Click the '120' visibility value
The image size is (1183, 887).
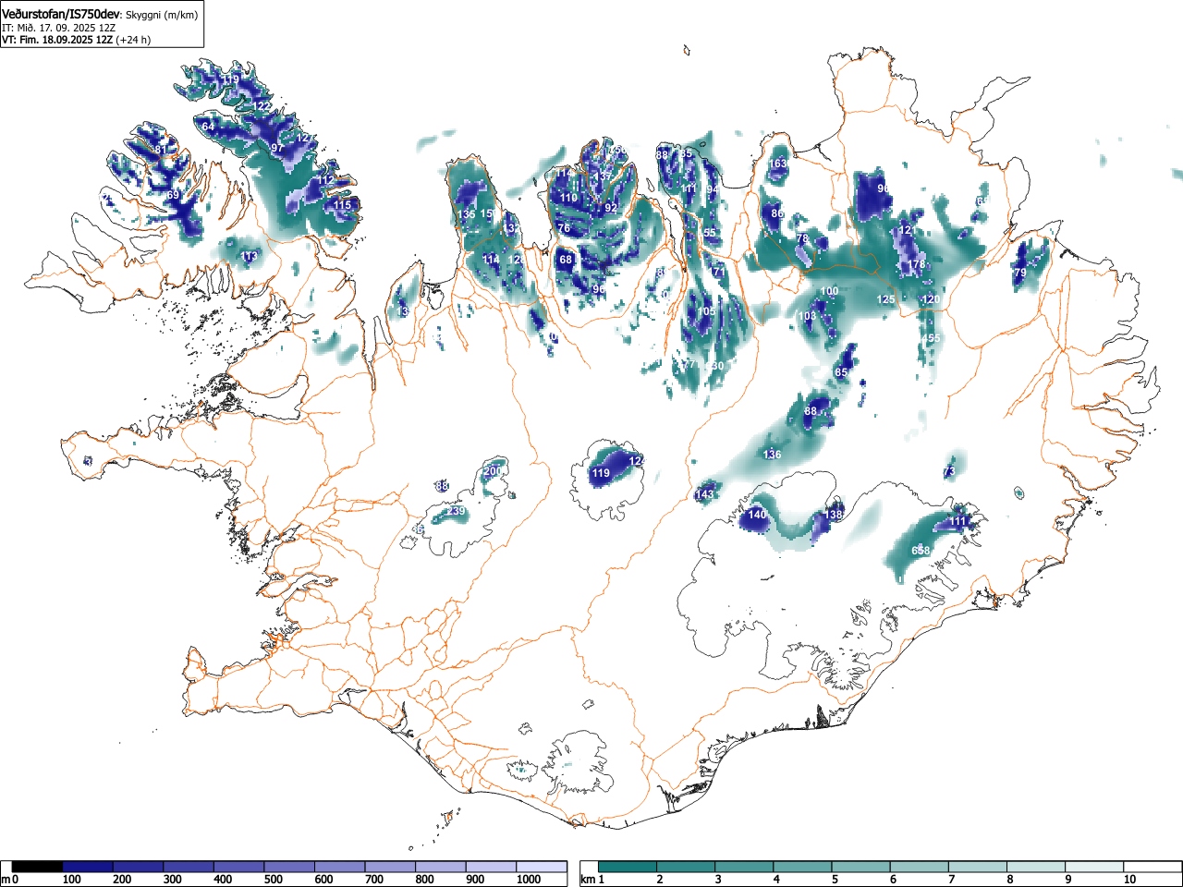click(x=931, y=299)
